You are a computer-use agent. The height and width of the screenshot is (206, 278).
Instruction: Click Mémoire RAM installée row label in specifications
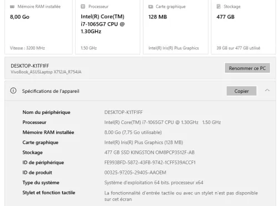point(48,132)
